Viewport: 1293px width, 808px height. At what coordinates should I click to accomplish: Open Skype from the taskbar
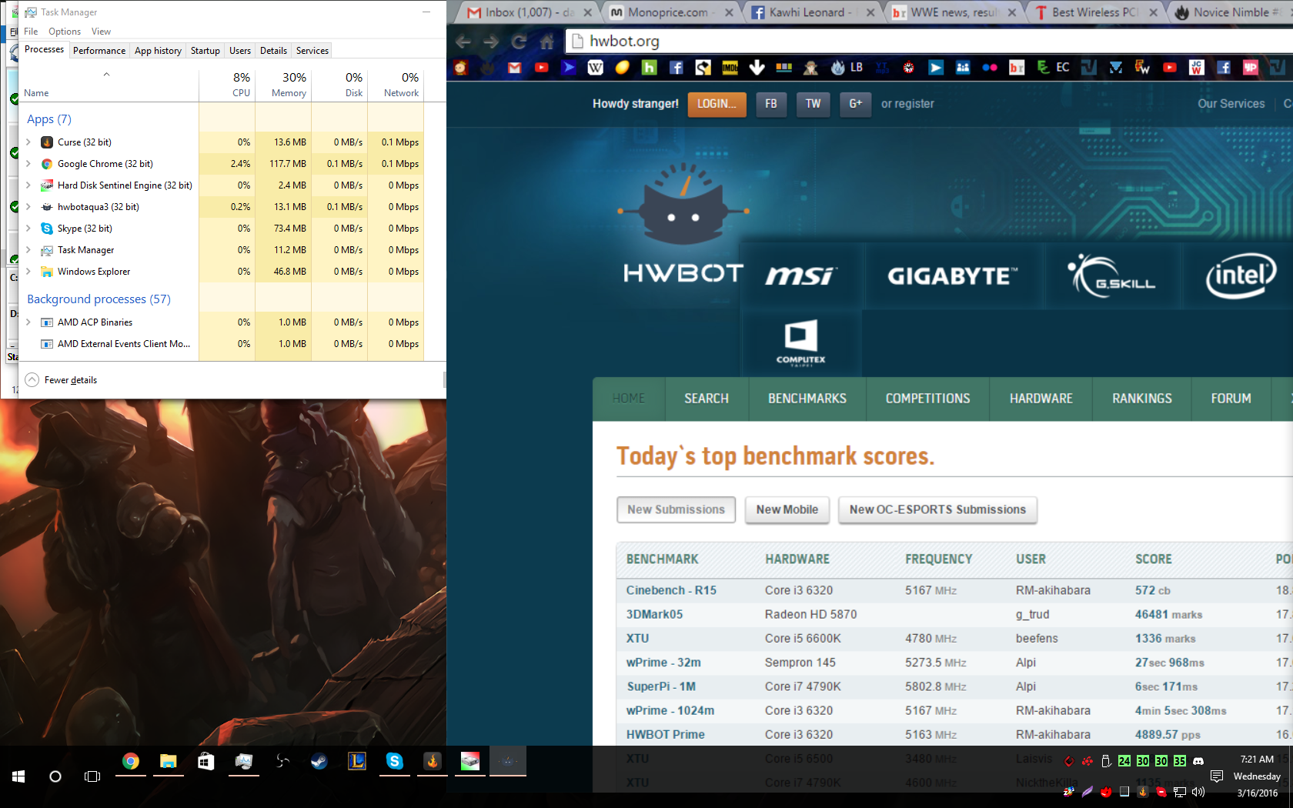pyautogui.click(x=395, y=761)
